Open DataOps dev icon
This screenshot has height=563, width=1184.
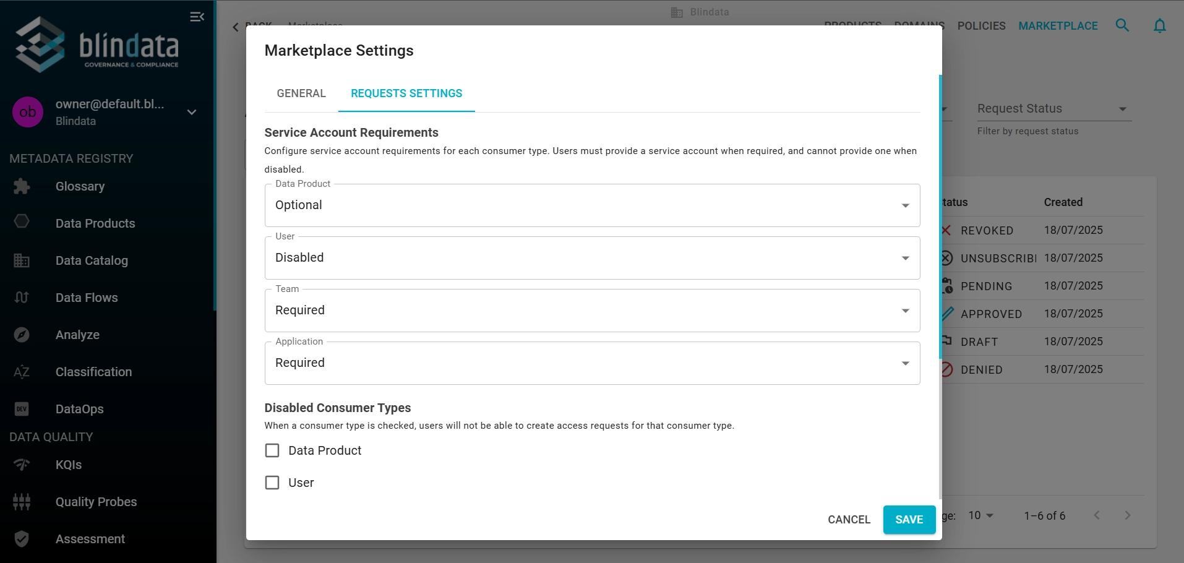click(x=22, y=409)
